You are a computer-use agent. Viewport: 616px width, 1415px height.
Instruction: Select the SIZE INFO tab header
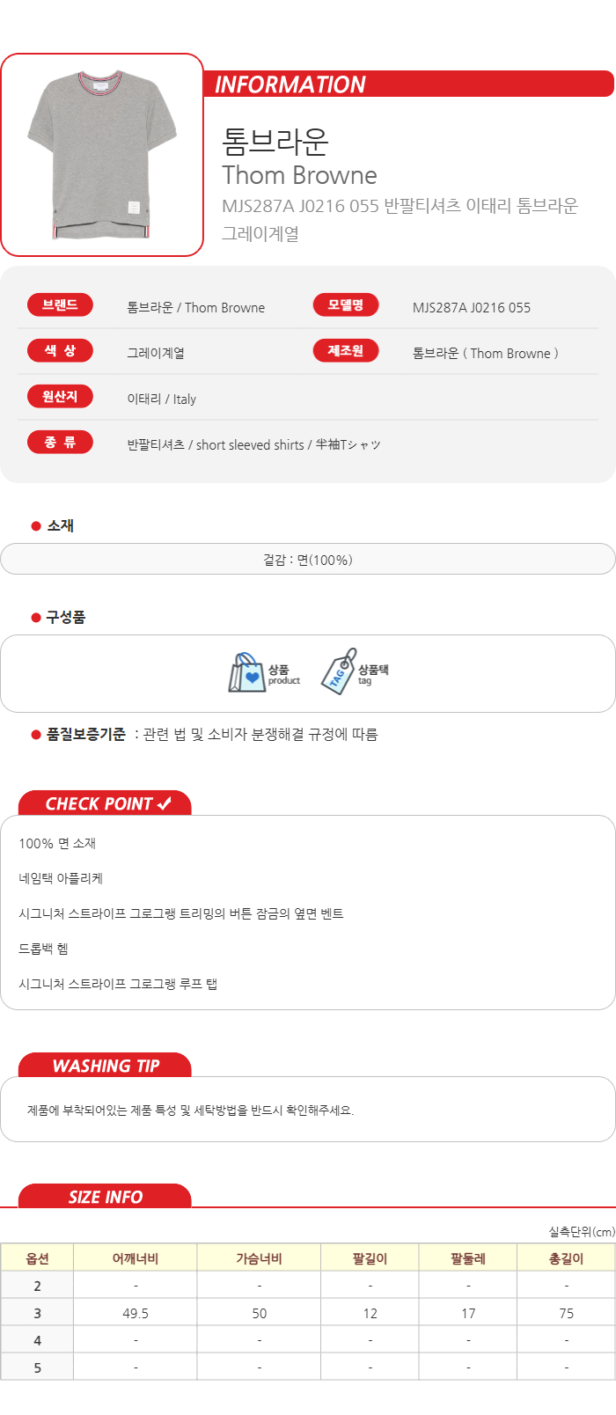coord(105,1197)
